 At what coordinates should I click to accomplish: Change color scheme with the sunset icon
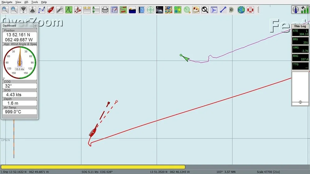click(x=132, y=10)
